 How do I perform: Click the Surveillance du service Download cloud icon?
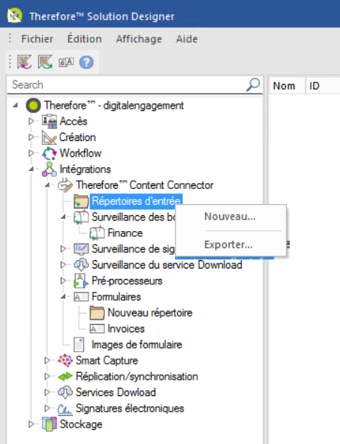point(81,265)
